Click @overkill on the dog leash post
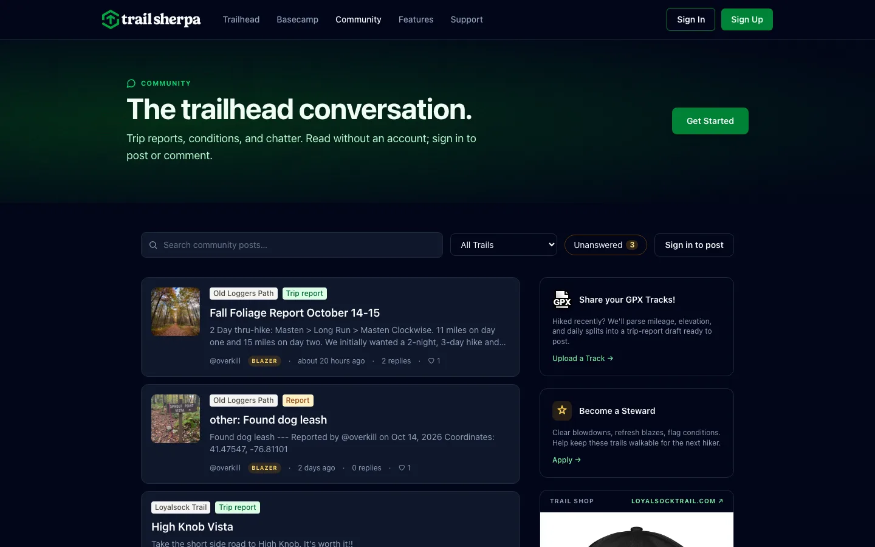Screen dimensions: 875x547 pos(225,468)
